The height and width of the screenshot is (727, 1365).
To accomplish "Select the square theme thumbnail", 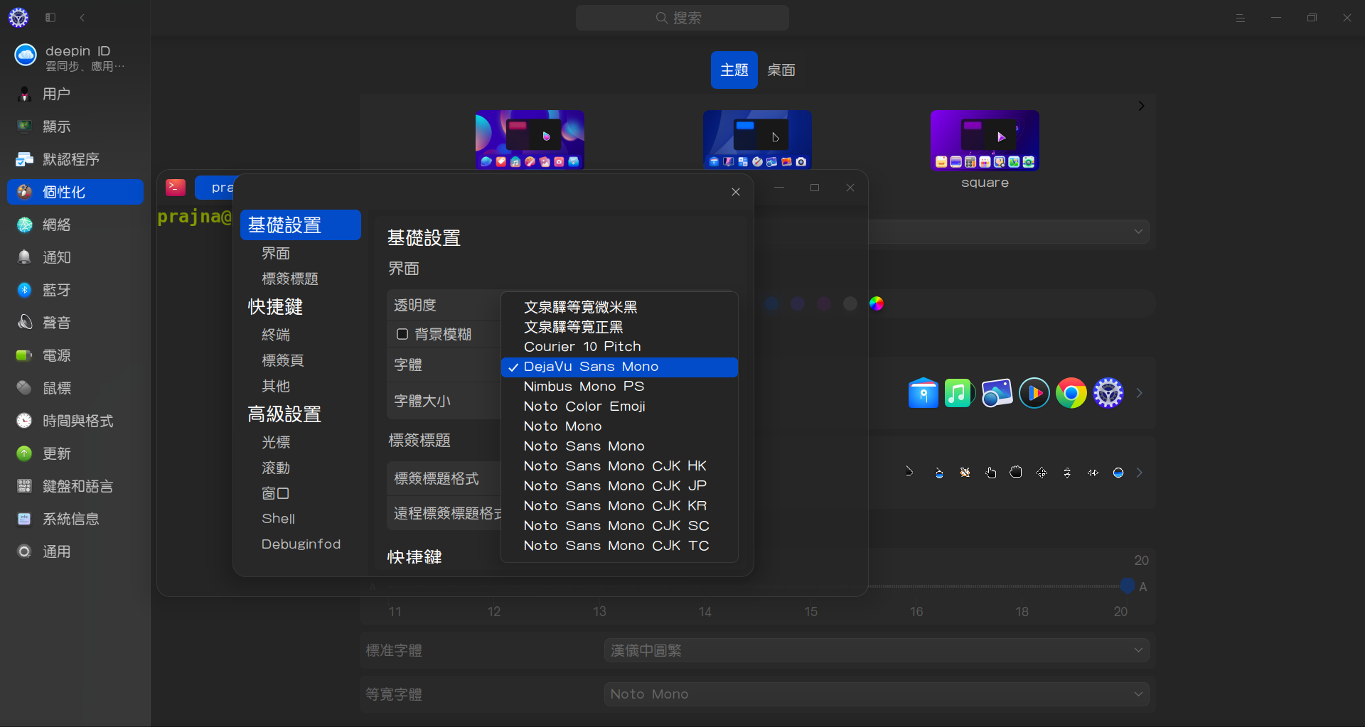I will pyautogui.click(x=985, y=140).
